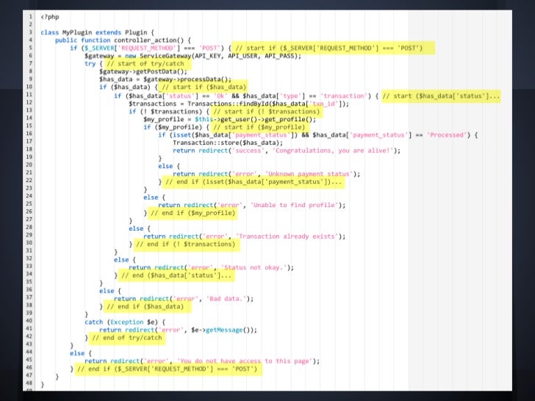Image resolution: width=535 pixels, height=401 pixels.
Task: Click the 'Unknown payment status' string
Action: tap(309, 174)
